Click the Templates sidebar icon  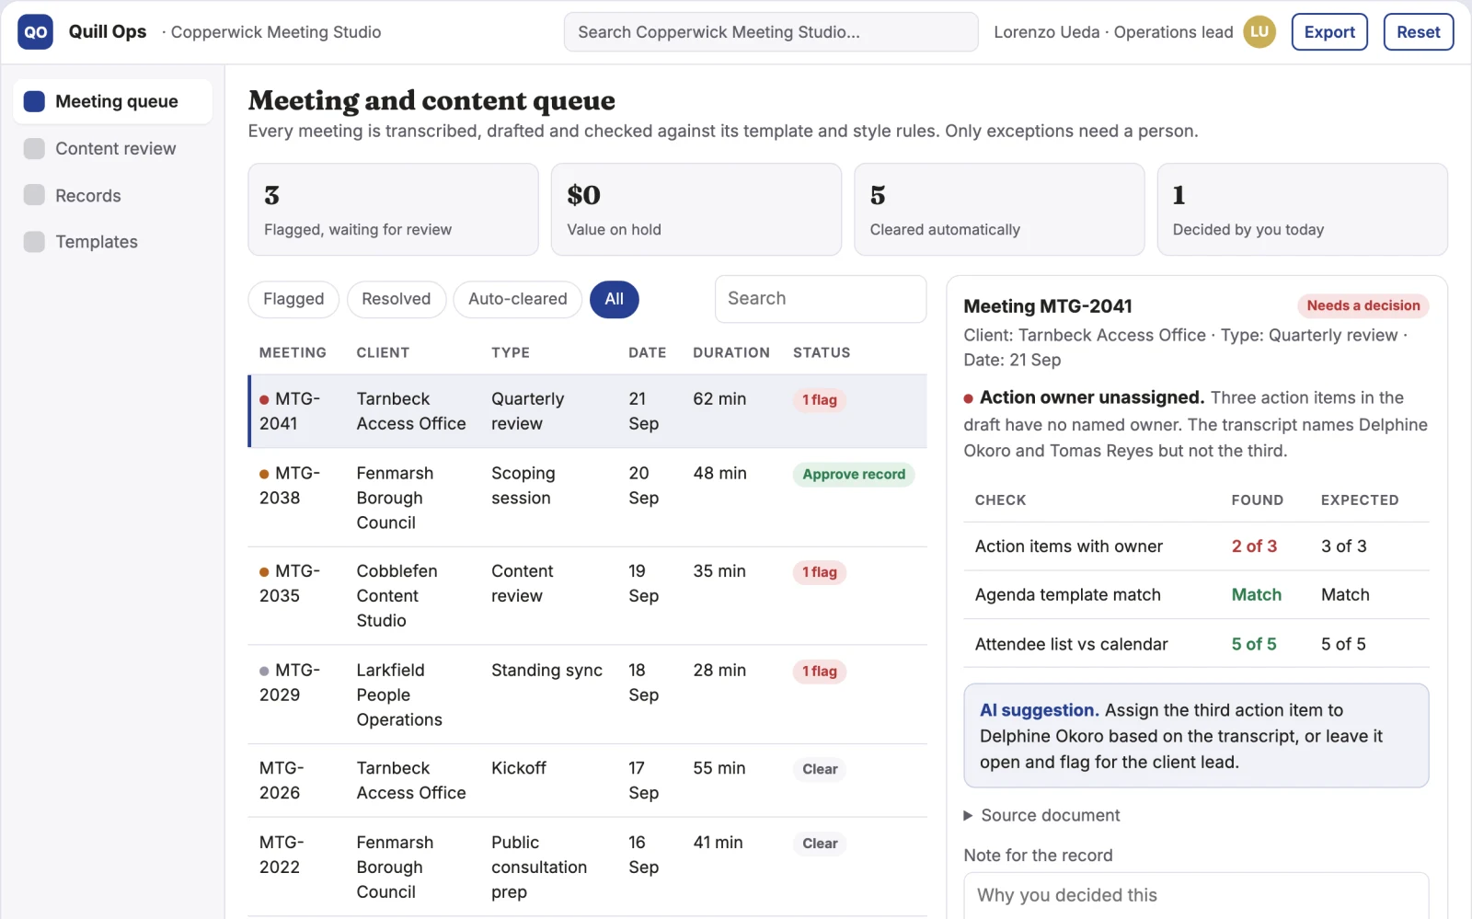pyautogui.click(x=34, y=242)
